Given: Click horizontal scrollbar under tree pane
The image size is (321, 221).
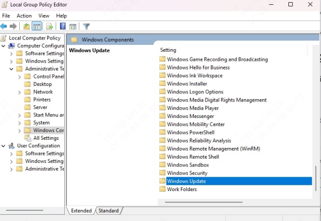Looking at the screenshot, I should [25, 210].
